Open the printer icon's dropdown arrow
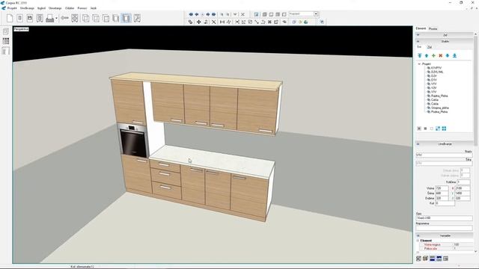This screenshot has height=269, width=479. pyautogui.click(x=57, y=19)
